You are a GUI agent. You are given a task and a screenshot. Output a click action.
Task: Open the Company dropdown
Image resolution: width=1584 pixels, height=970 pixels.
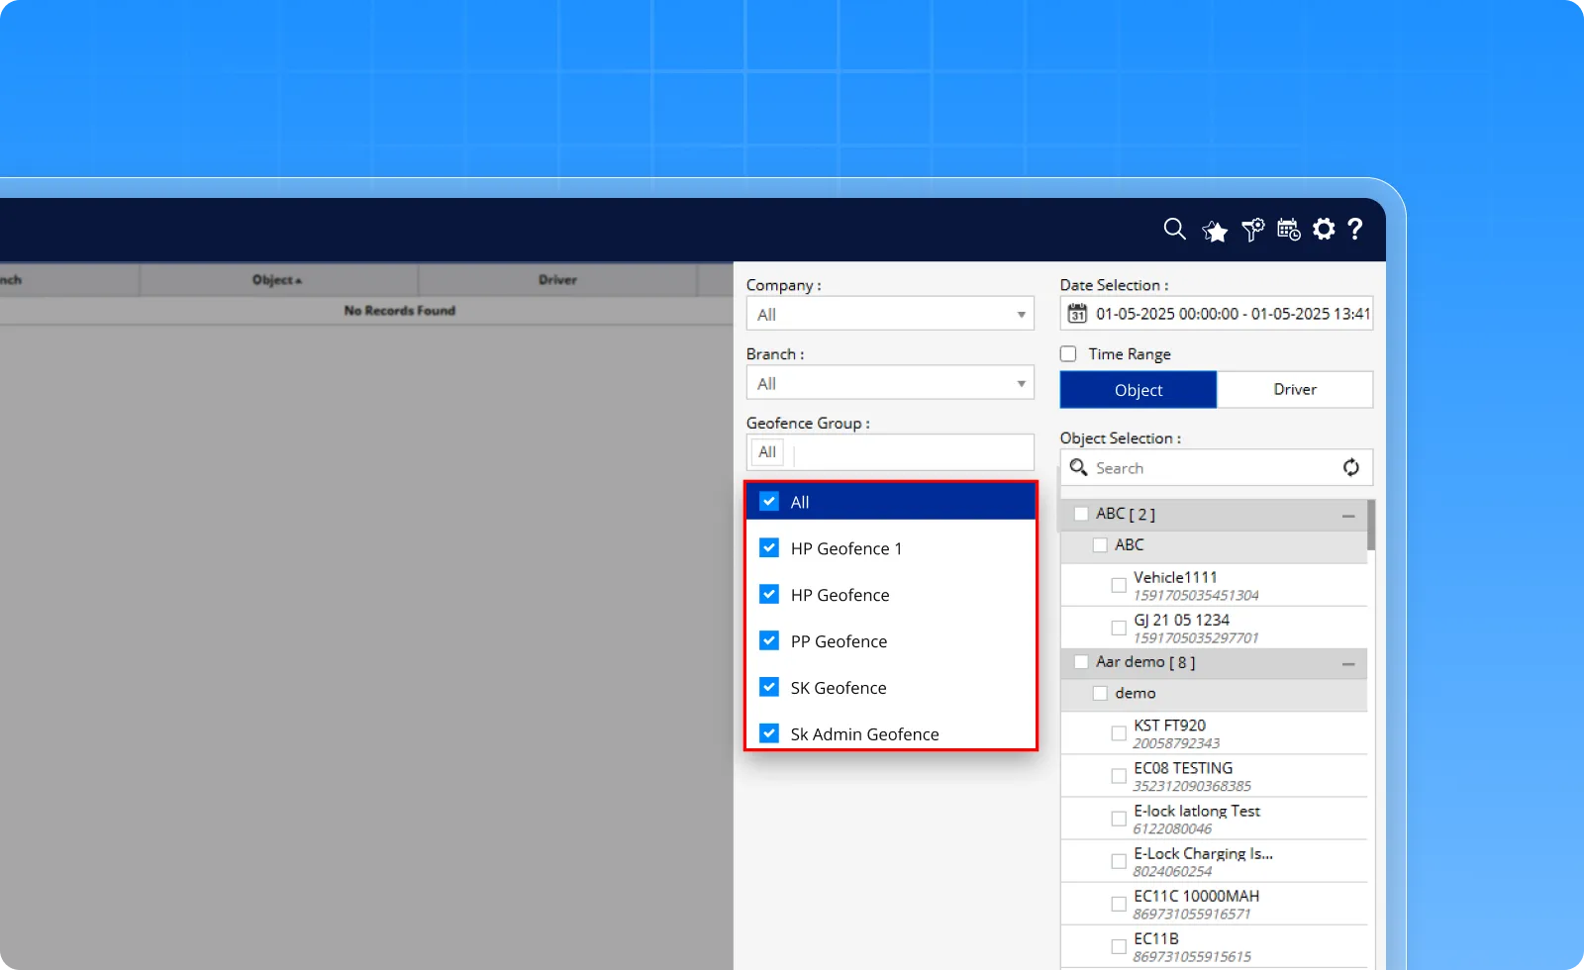pos(889,315)
